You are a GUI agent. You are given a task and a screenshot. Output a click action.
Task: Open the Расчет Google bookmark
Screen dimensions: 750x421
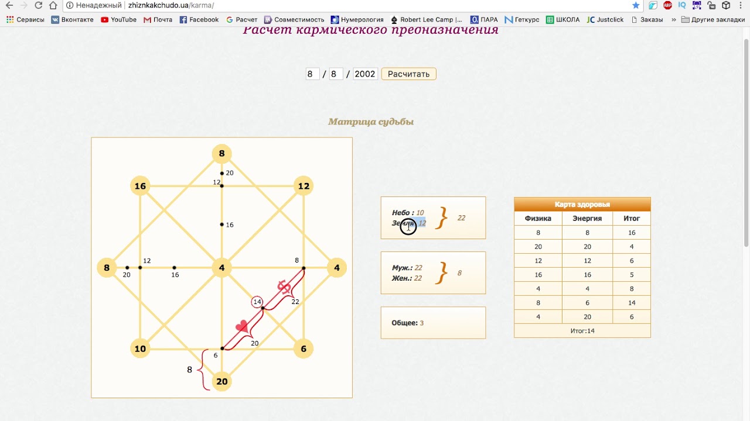(x=241, y=19)
